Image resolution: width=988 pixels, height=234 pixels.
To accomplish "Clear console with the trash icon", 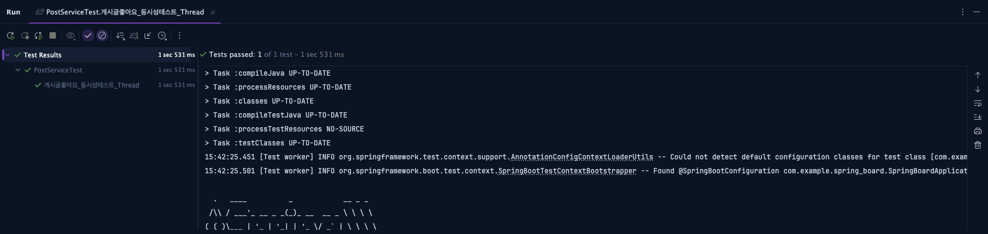I will coord(977,145).
